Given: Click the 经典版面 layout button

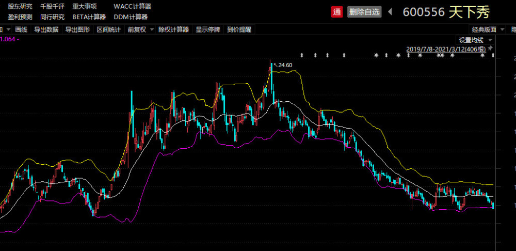Looking at the screenshot, I should [484, 29].
